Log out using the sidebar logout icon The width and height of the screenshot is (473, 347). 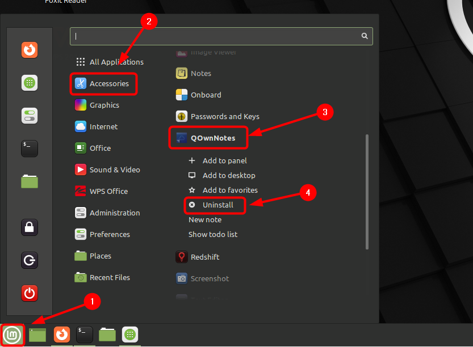click(30, 260)
